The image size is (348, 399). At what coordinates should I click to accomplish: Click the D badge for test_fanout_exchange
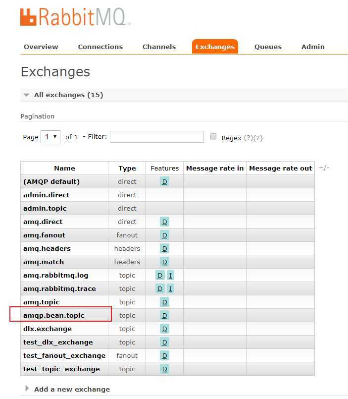pyautogui.click(x=164, y=355)
